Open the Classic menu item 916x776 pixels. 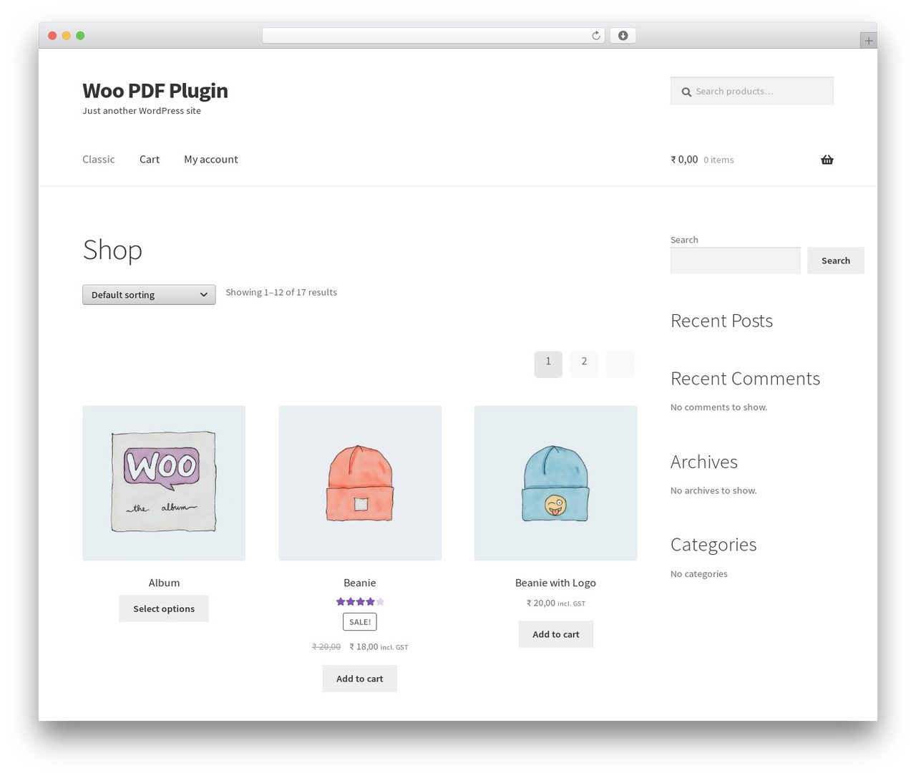(99, 160)
